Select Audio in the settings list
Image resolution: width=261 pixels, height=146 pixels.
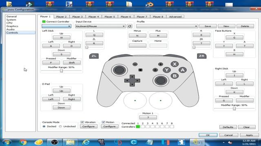pyautogui.click(x=11, y=29)
